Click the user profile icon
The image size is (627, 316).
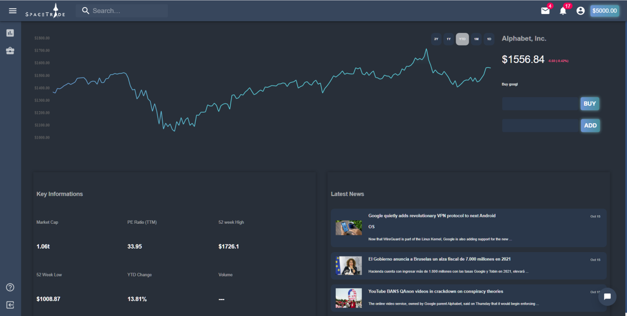pyautogui.click(x=581, y=10)
